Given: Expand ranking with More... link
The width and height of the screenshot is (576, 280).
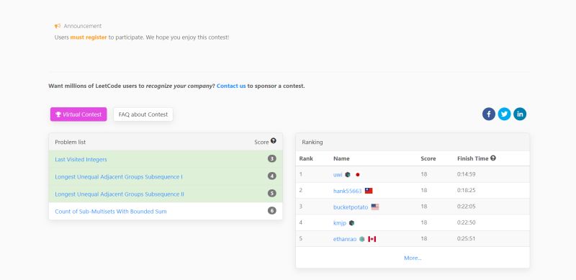Looking at the screenshot, I should 413,258.
